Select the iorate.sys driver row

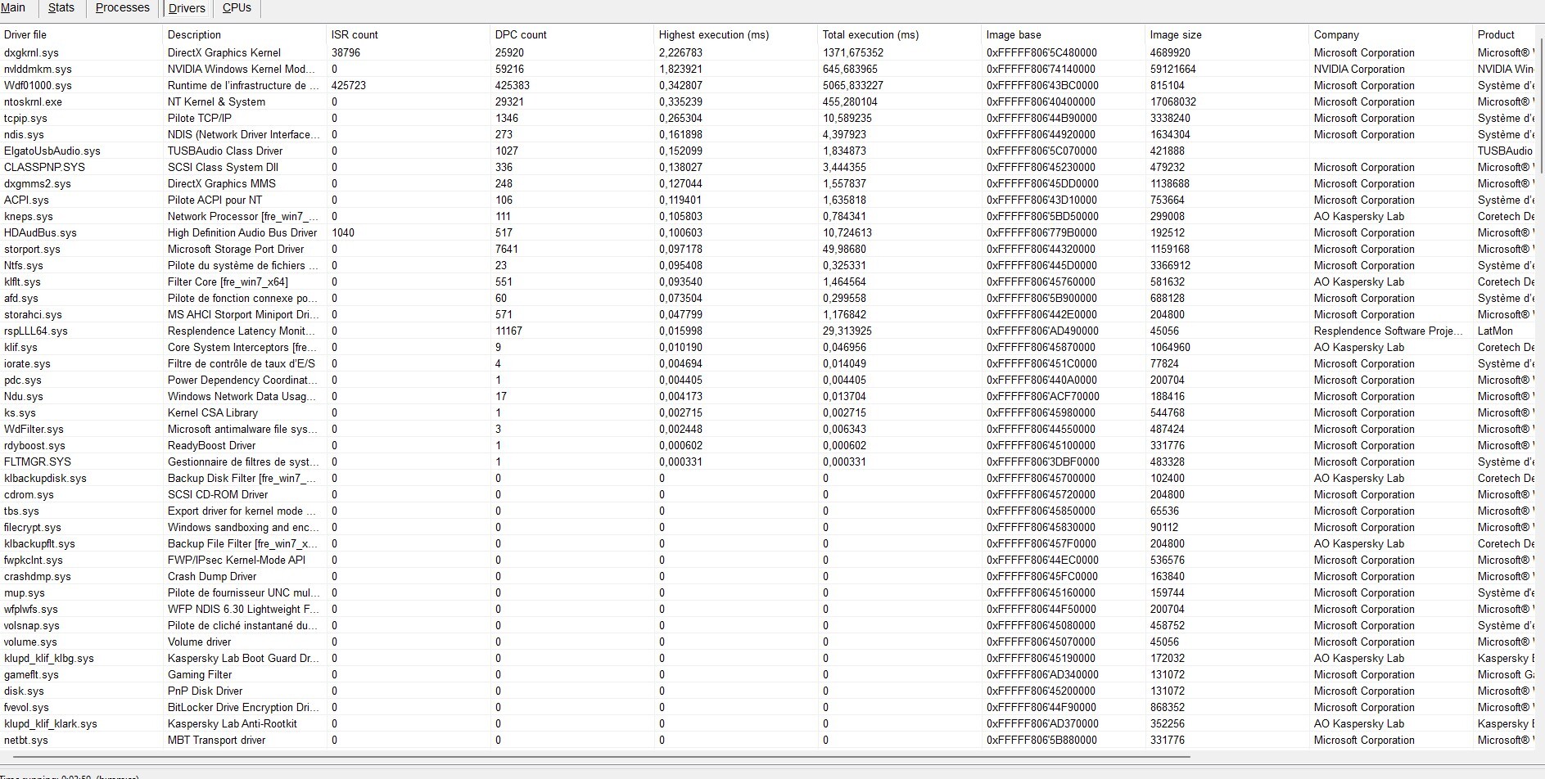pyautogui.click(x=768, y=363)
